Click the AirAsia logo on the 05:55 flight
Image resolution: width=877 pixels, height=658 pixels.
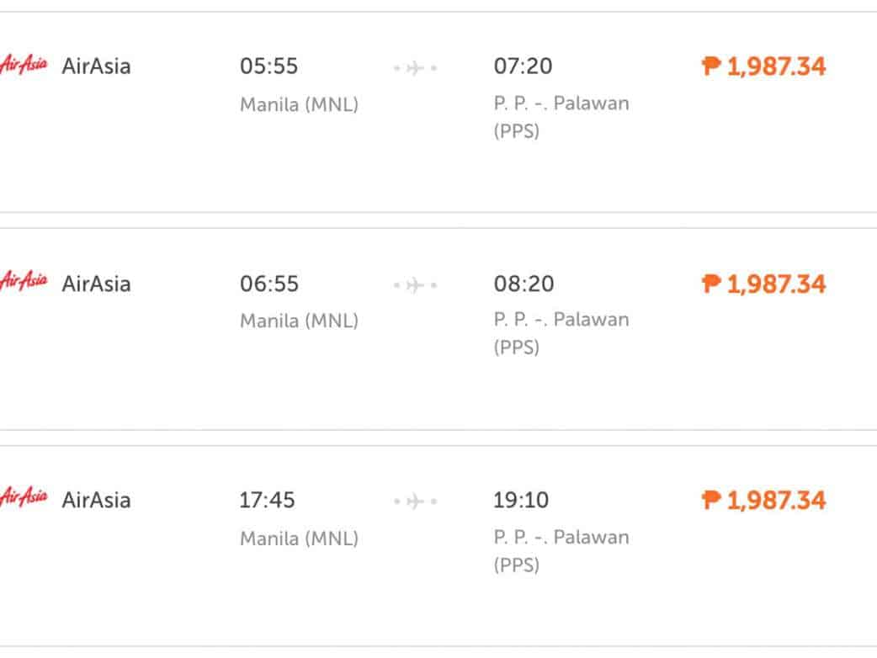point(24,65)
